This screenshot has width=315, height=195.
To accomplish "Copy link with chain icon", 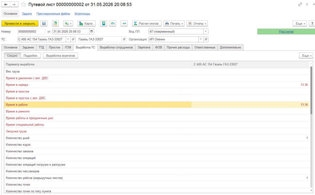I will pos(300,4).
